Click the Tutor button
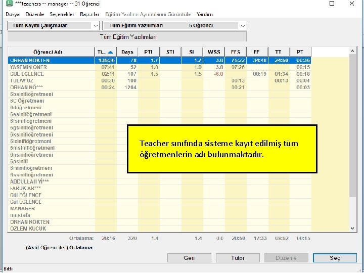 (x=238, y=258)
